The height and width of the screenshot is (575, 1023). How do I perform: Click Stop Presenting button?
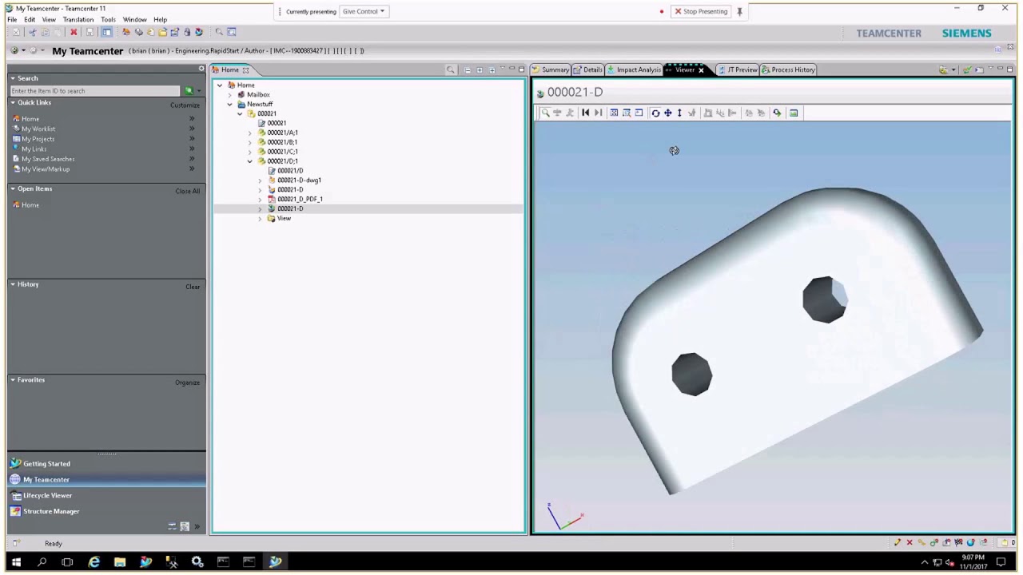(700, 11)
